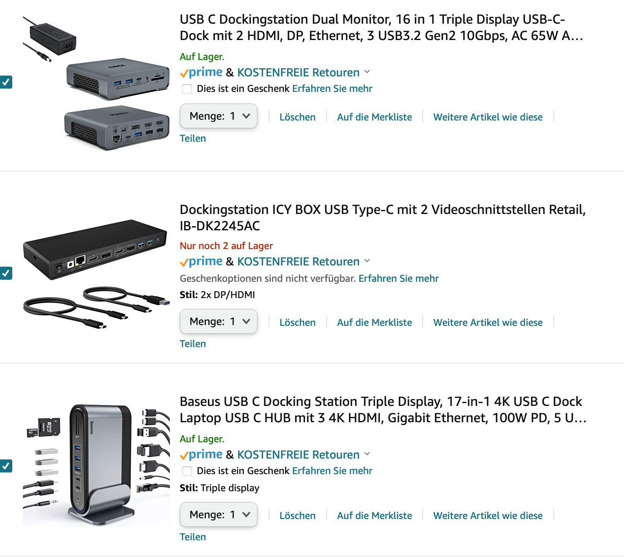The height and width of the screenshot is (557, 624).
Task: Expand KOSTENFREIE Retouren details for the ICY BOX
Action: pos(367,261)
